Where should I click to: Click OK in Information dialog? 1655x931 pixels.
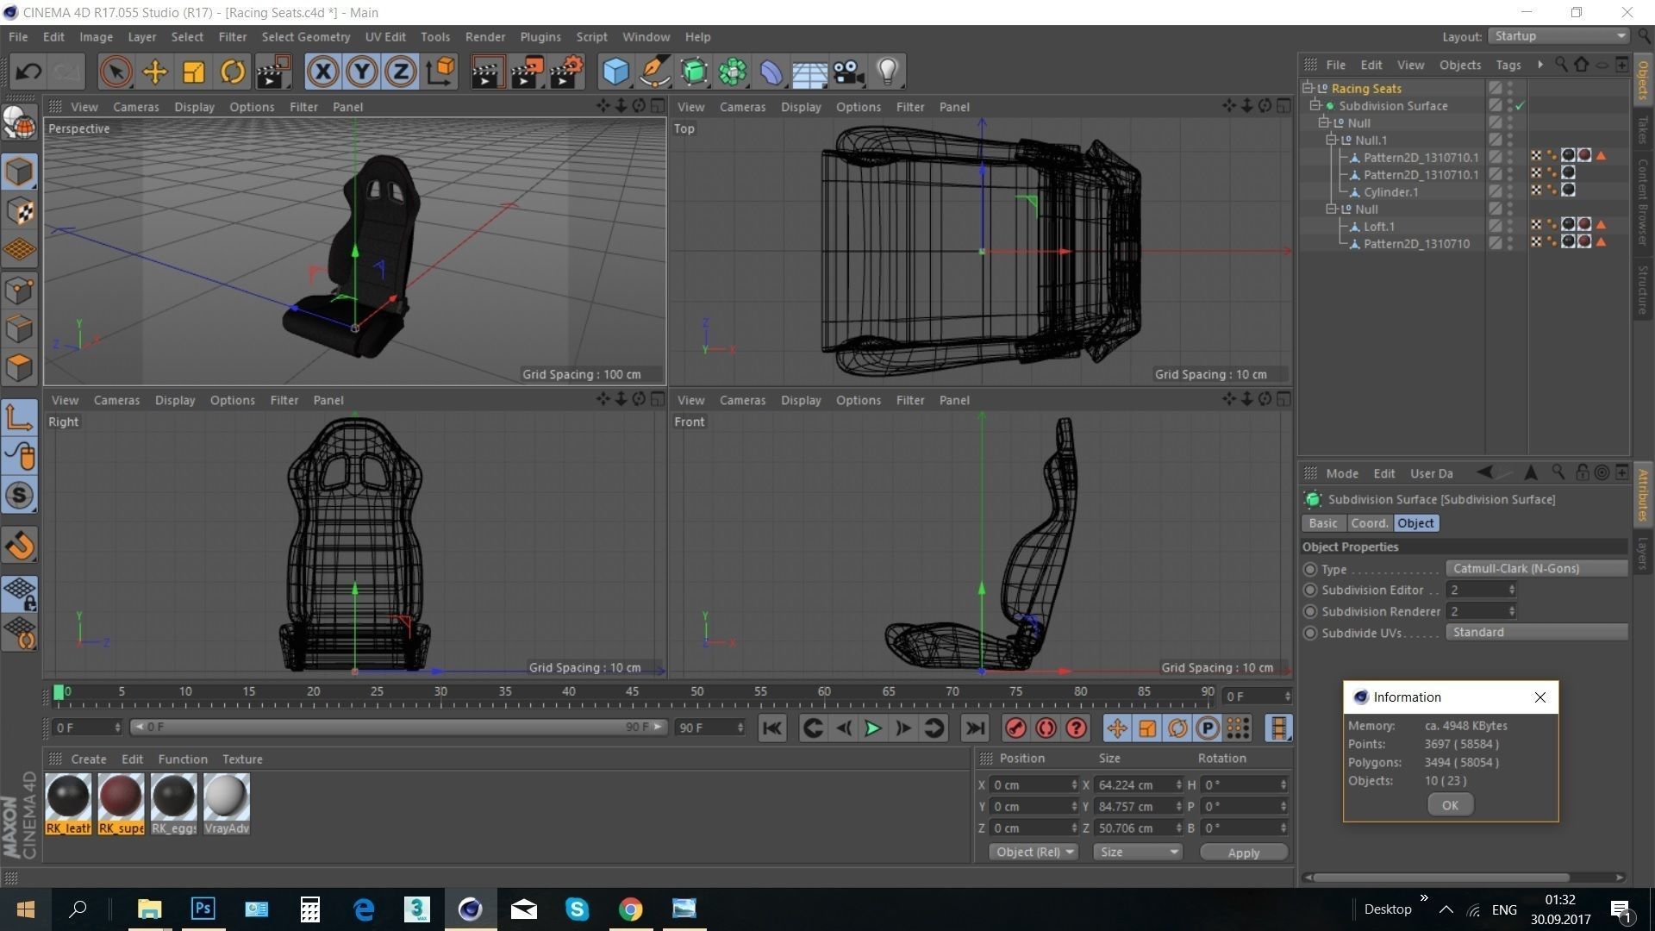click(1450, 805)
